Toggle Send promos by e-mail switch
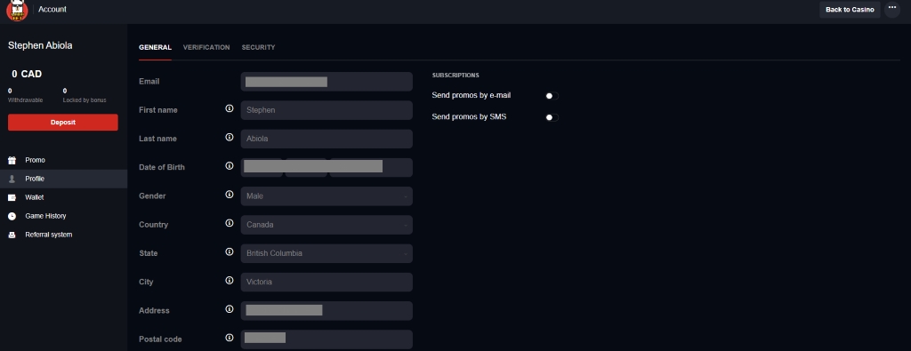 pyautogui.click(x=552, y=96)
